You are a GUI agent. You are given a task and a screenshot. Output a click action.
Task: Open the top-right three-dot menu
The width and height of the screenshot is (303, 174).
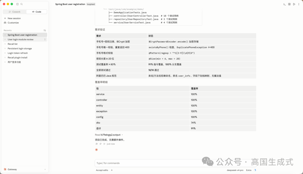point(299,4)
